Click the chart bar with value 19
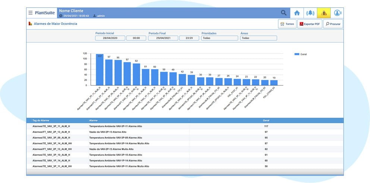The image size is (370, 183). click(274, 83)
